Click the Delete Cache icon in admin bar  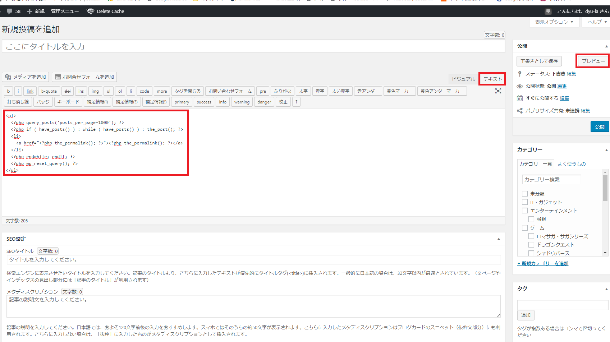[91, 11]
